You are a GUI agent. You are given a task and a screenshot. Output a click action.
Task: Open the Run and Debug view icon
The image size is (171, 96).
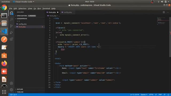pos(11,33)
